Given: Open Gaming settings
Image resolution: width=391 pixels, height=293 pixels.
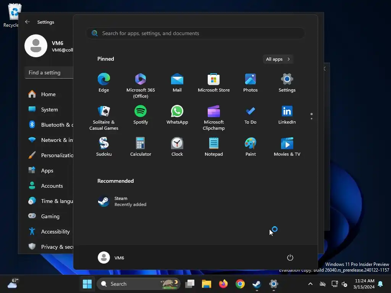Looking at the screenshot, I should click(x=50, y=216).
